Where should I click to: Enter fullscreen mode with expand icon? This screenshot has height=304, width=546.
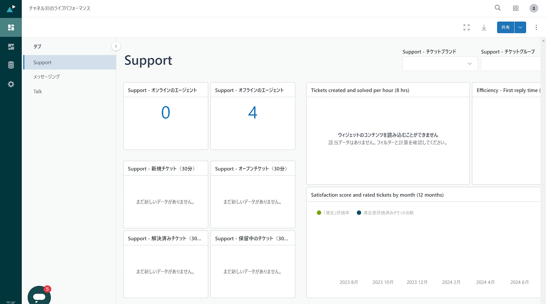coord(467,27)
